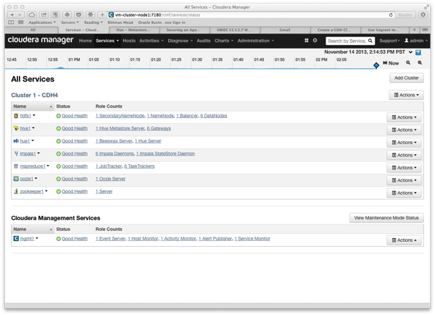Expand the hdfs1 name dropdown arrow
Viewport: 435px width, 315px height.
point(34,115)
